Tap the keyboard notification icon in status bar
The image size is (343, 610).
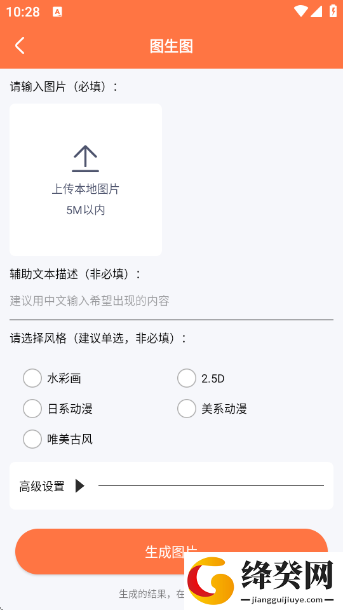click(58, 11)
